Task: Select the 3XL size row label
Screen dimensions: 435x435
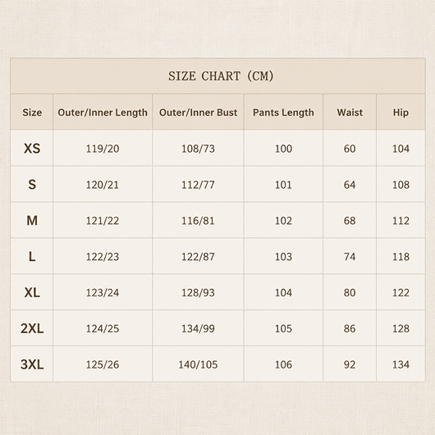Action: [x=32, y=364]
